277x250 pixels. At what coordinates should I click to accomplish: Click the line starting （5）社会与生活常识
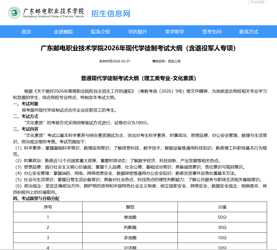tap(138, 180)
